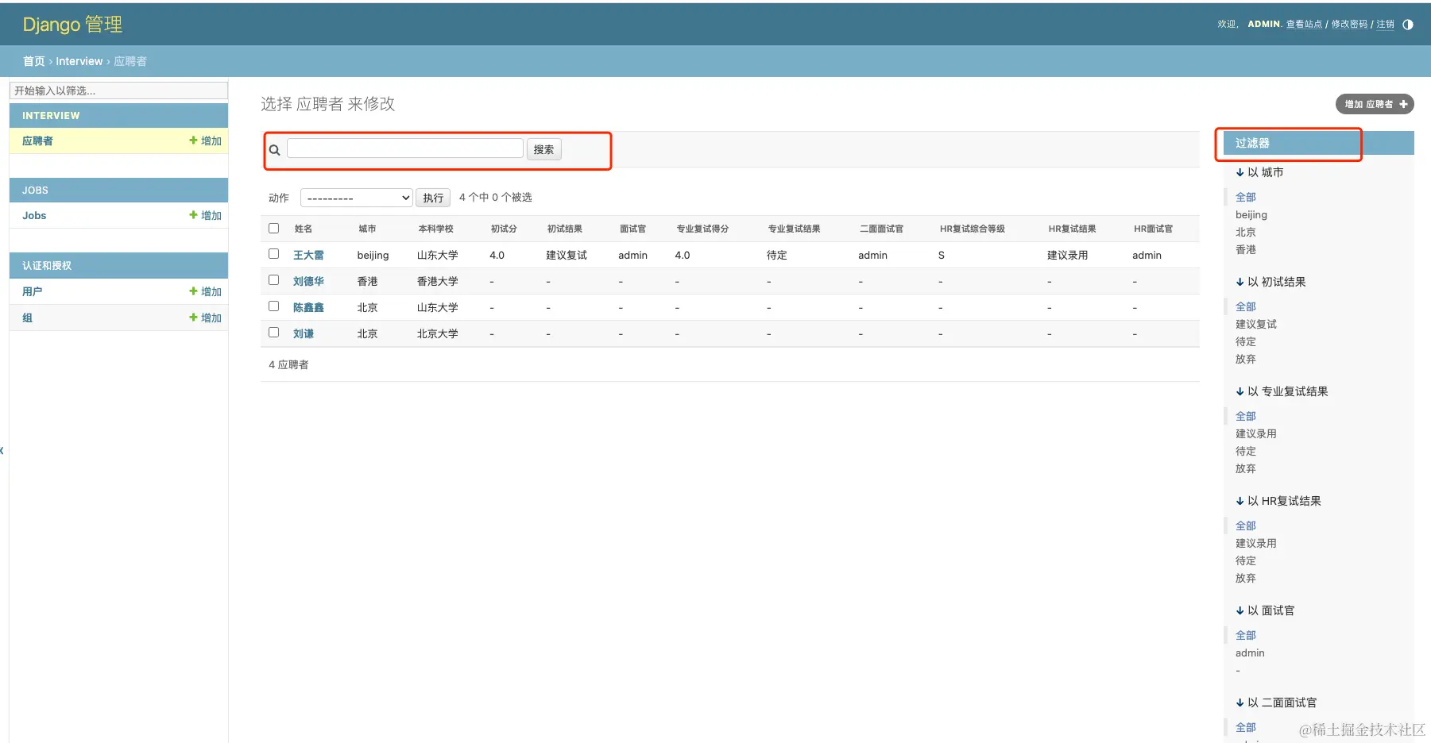Click the 增加 应聘者 plus button
This screenshot has height=743, width=1431.
[1375, 104]
